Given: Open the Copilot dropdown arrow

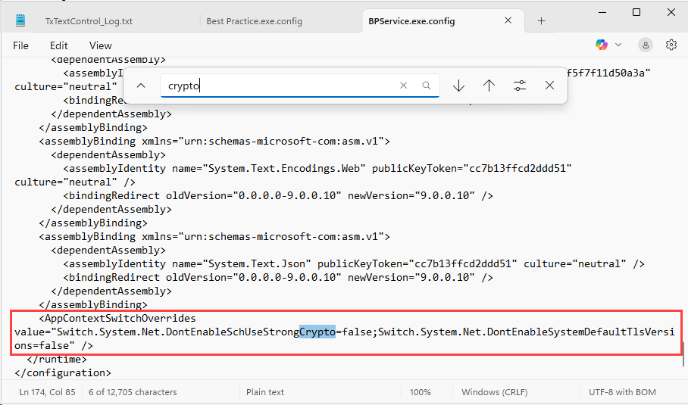Looking at the screenshot, I should 618,45.
